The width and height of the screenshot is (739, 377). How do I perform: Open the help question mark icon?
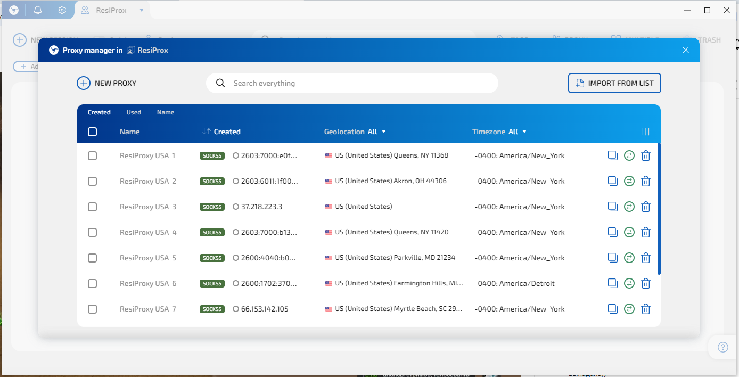pyautogui.click(x=723, y=347)
